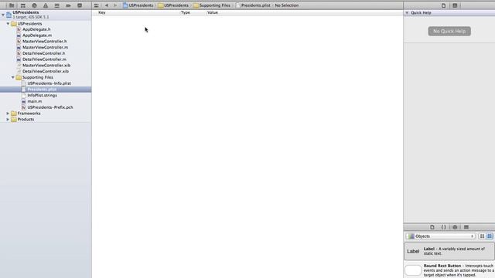Open the related files menu icon
Viewport: 495px width, 278px height.
coord(96,5)
